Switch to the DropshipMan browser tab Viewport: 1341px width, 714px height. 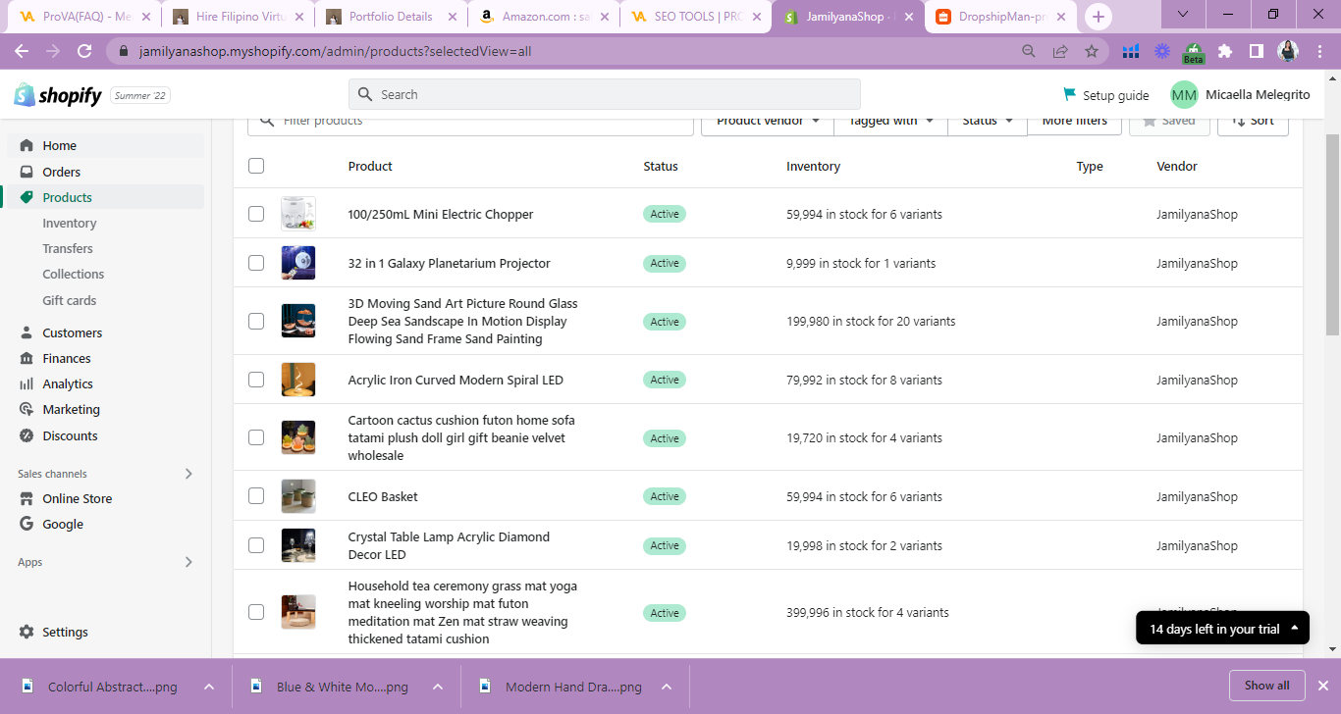coord(999,17)
